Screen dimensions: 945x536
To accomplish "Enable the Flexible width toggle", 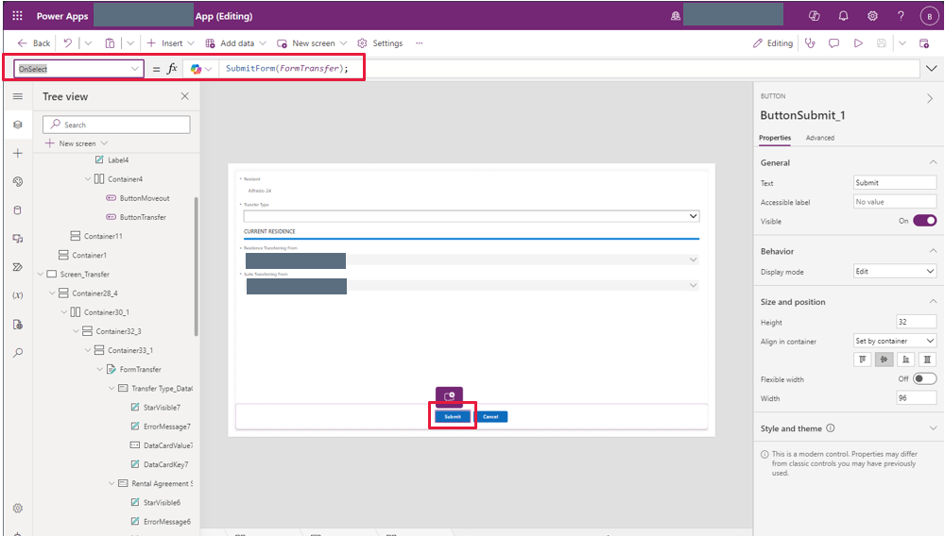I will pos(924,379).
